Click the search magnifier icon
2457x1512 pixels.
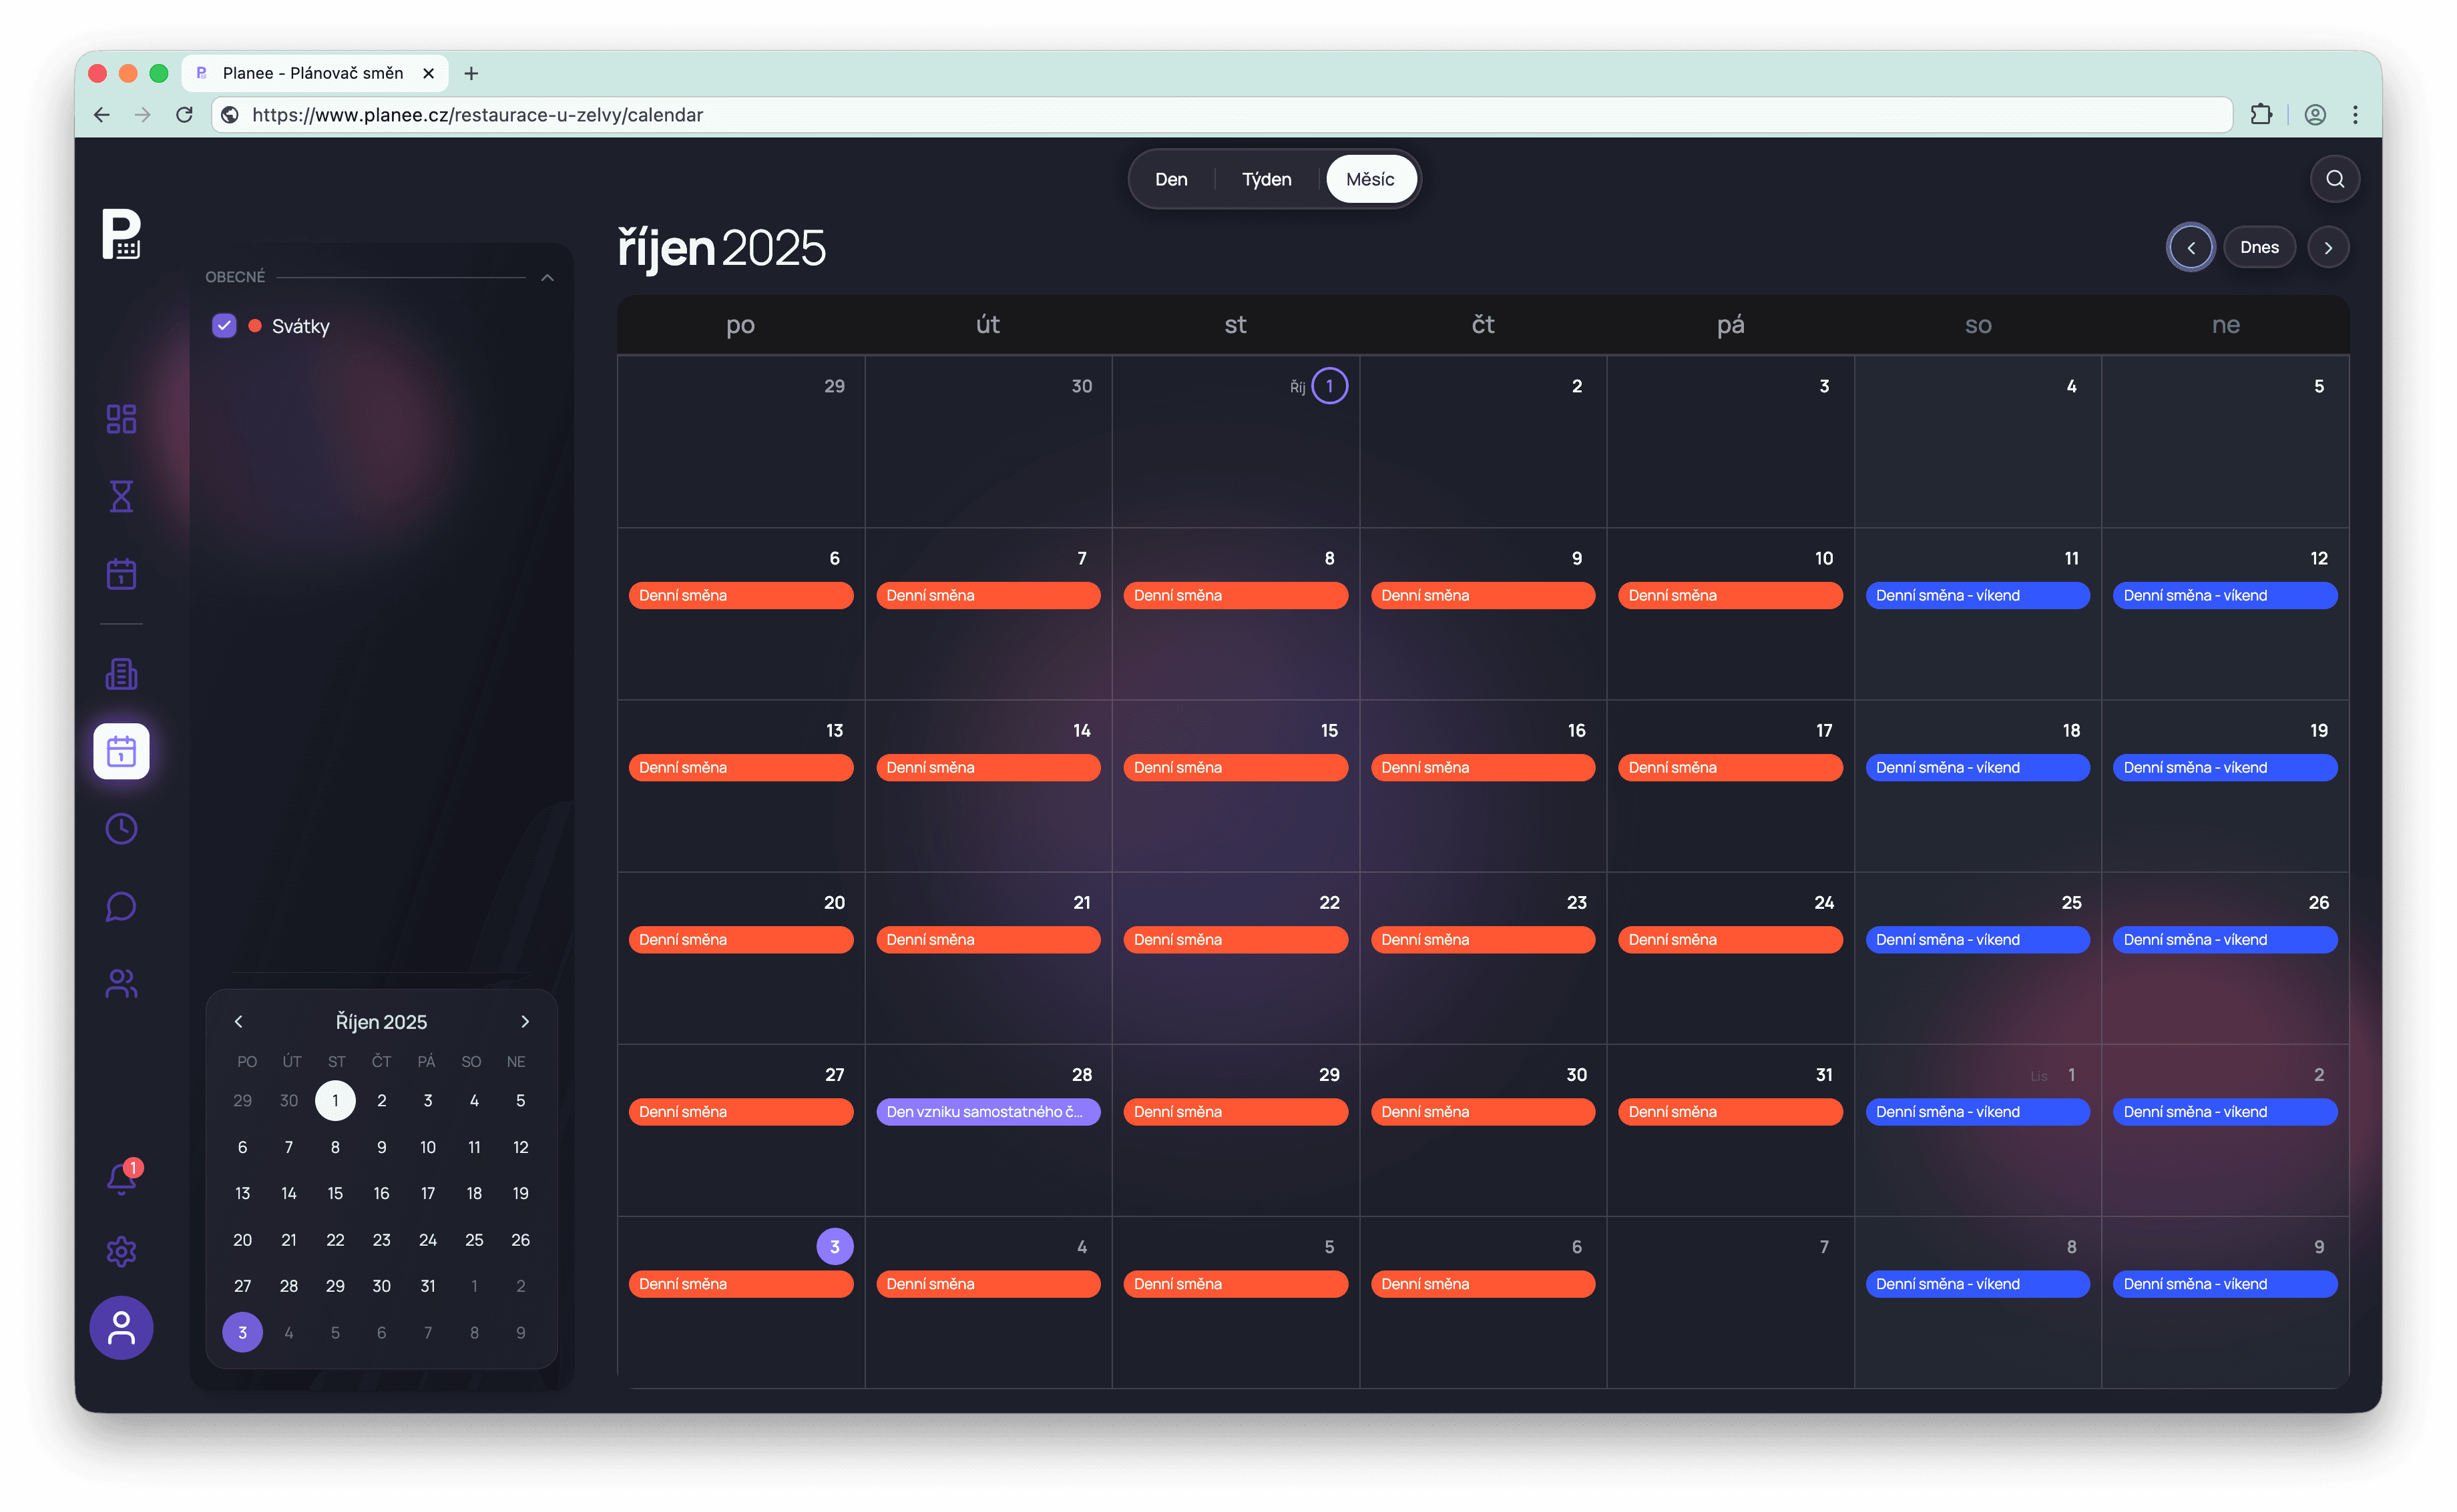(2334, 179)
